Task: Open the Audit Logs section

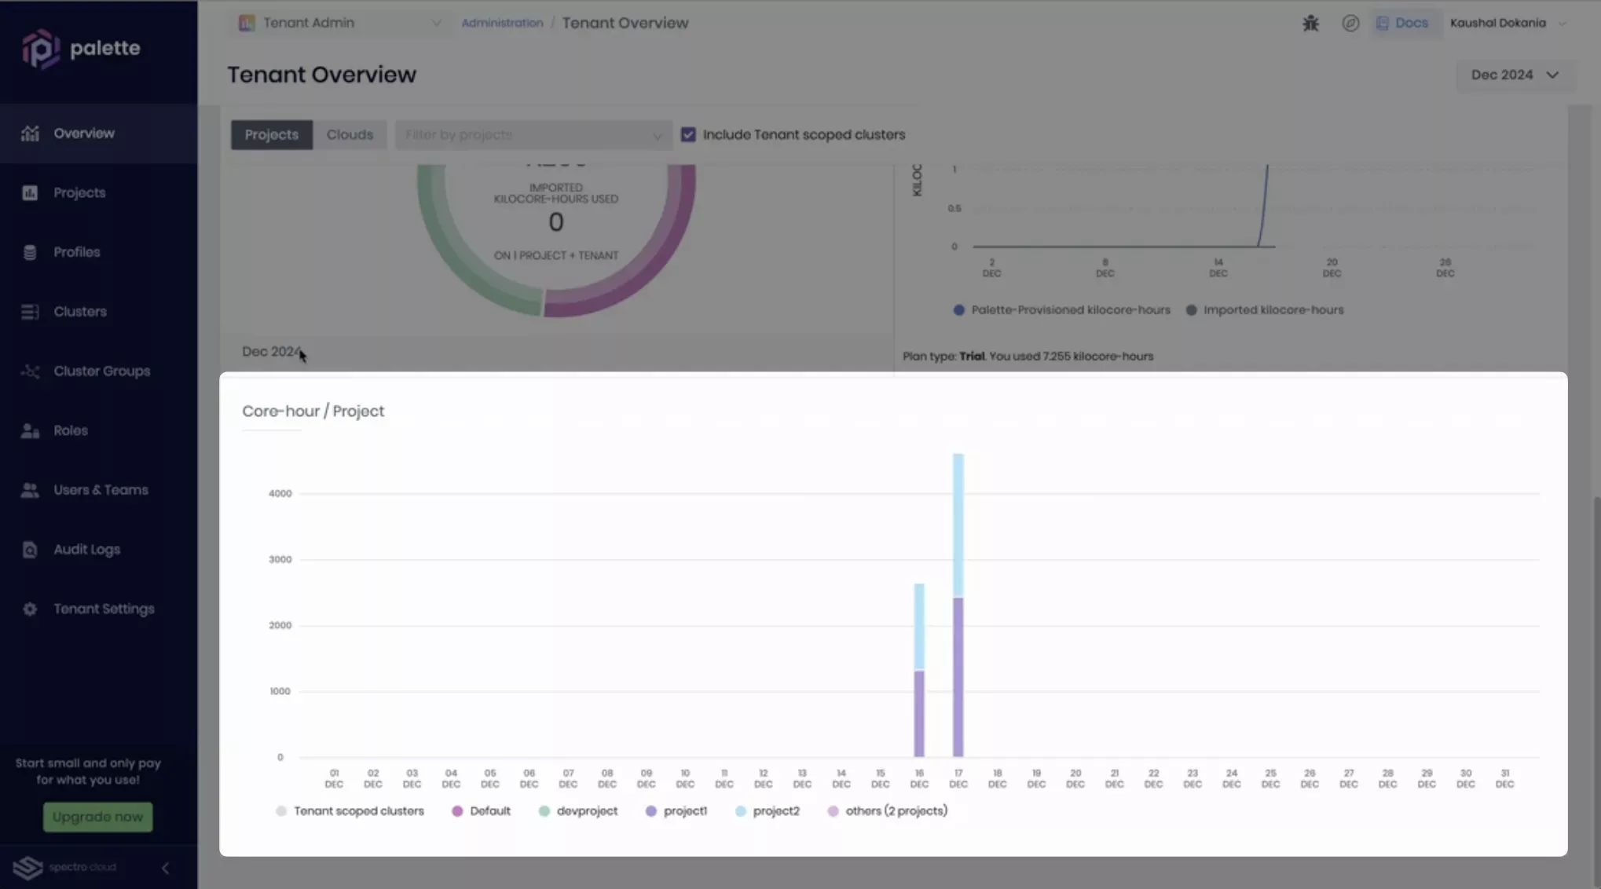Action: [29, 549]
